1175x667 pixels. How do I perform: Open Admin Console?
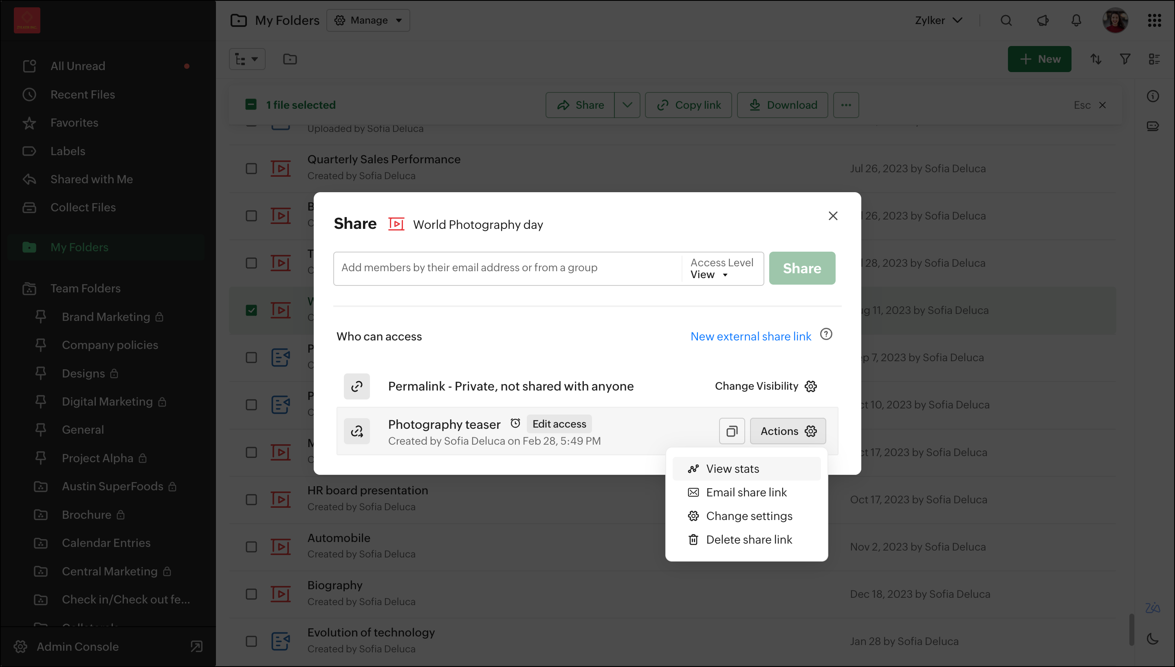click(x=78, y=646)
